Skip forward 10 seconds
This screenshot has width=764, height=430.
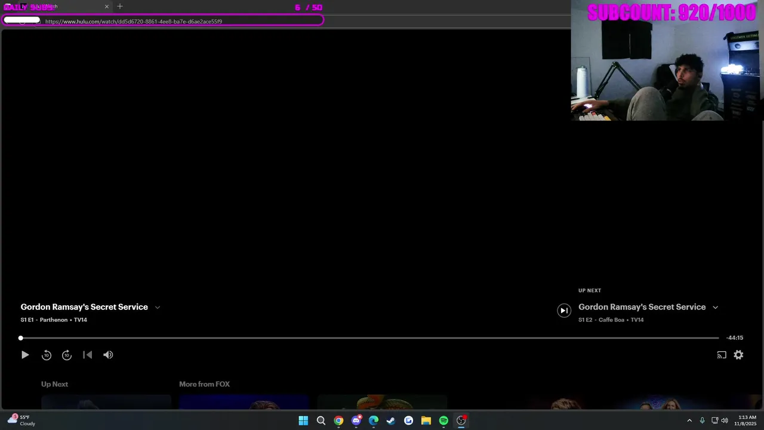click(x=67, y=355)
